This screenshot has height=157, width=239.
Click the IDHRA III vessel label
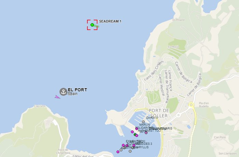point(152,118)
